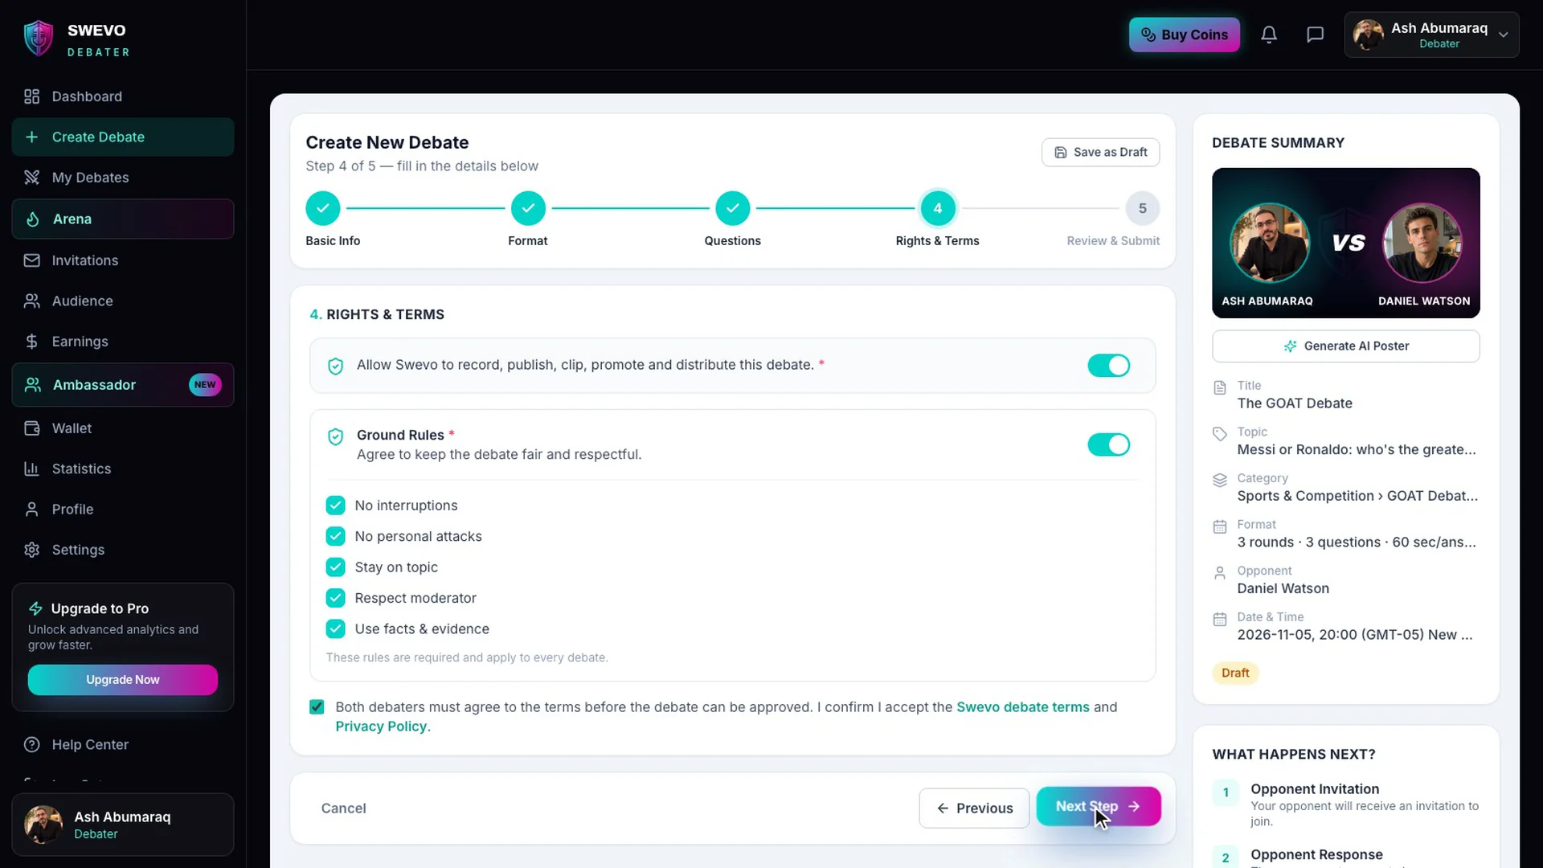Click the Wallet icon in sidebar
The image size is (1543, 868).
click(31, 428)
